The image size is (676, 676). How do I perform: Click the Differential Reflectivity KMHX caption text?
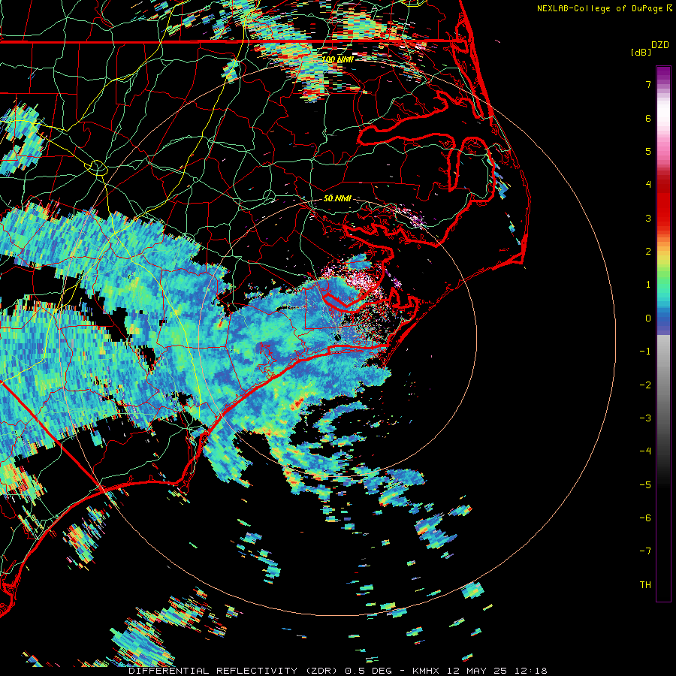coord(338,671)
